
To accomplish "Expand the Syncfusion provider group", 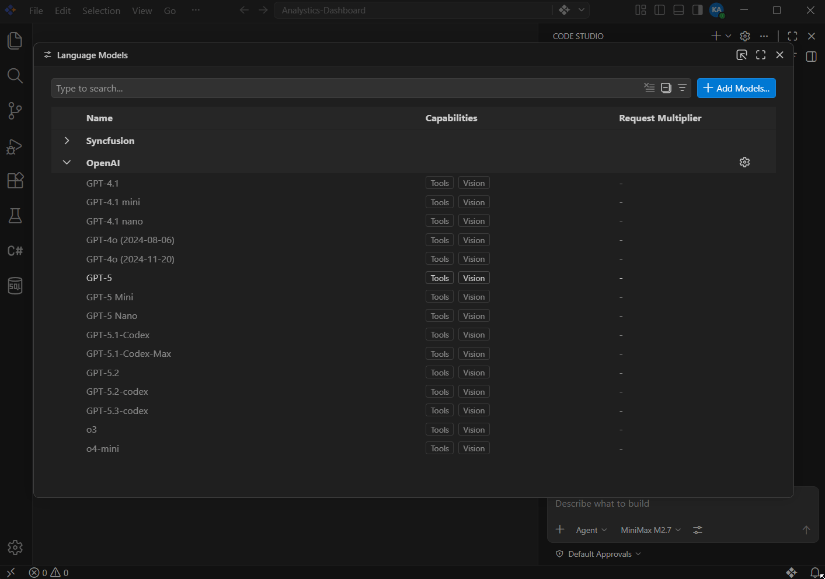I will point(67,141).
